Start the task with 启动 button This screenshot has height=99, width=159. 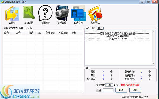click(121, 90)
